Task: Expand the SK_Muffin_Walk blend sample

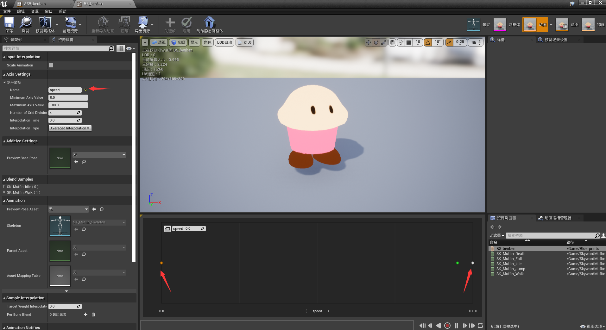Action: pos(4,192)
